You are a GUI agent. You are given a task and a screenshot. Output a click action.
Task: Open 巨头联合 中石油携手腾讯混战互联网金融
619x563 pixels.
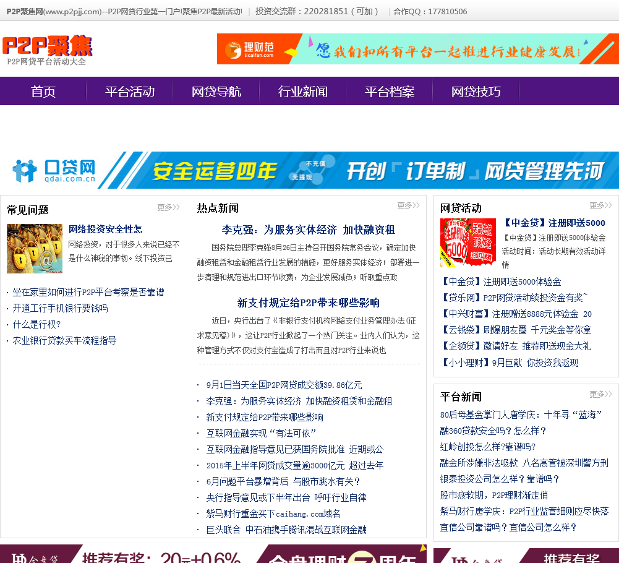tap(286, 530)
